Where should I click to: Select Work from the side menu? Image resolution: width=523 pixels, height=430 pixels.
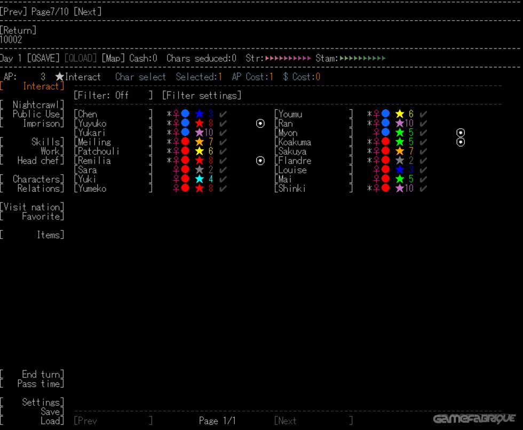pos(32,151)
